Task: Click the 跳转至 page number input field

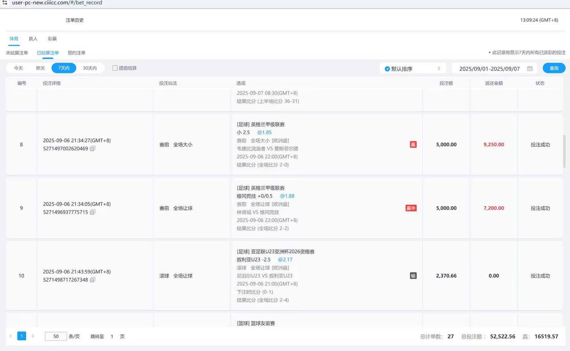Action: click(112, 336)
